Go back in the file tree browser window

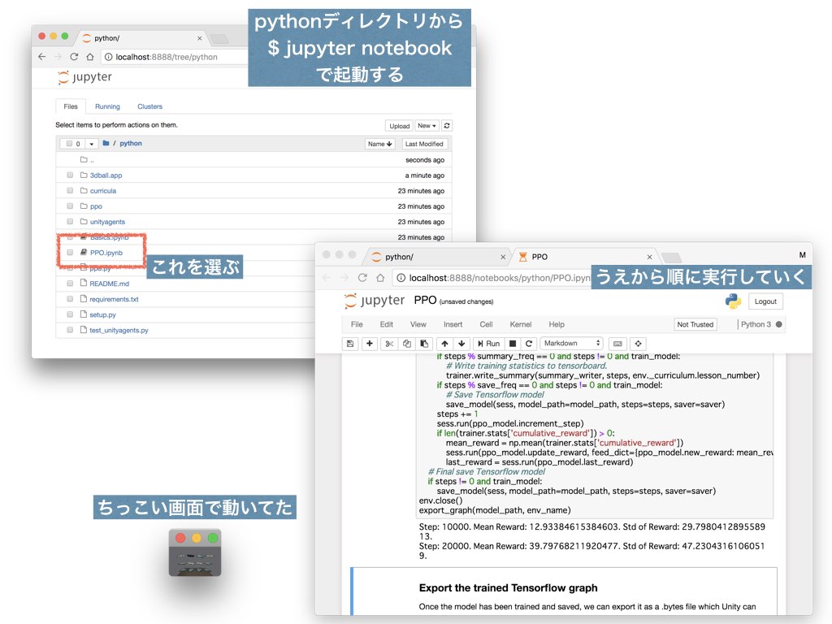tap(42, 57)
